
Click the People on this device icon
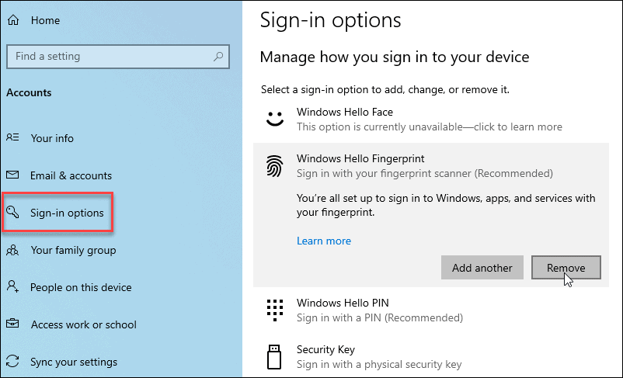[x=12, y=287]
